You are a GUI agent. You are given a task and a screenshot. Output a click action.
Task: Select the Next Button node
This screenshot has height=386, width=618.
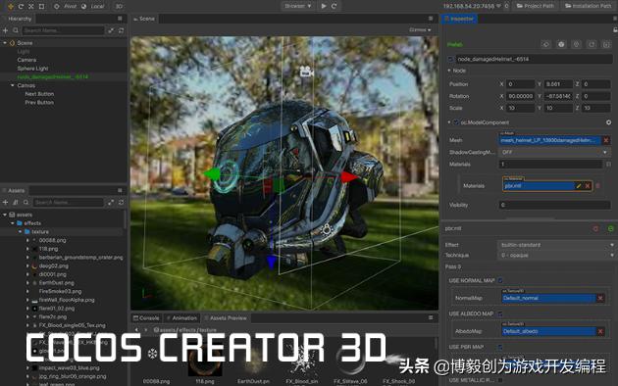coord(39,94)
